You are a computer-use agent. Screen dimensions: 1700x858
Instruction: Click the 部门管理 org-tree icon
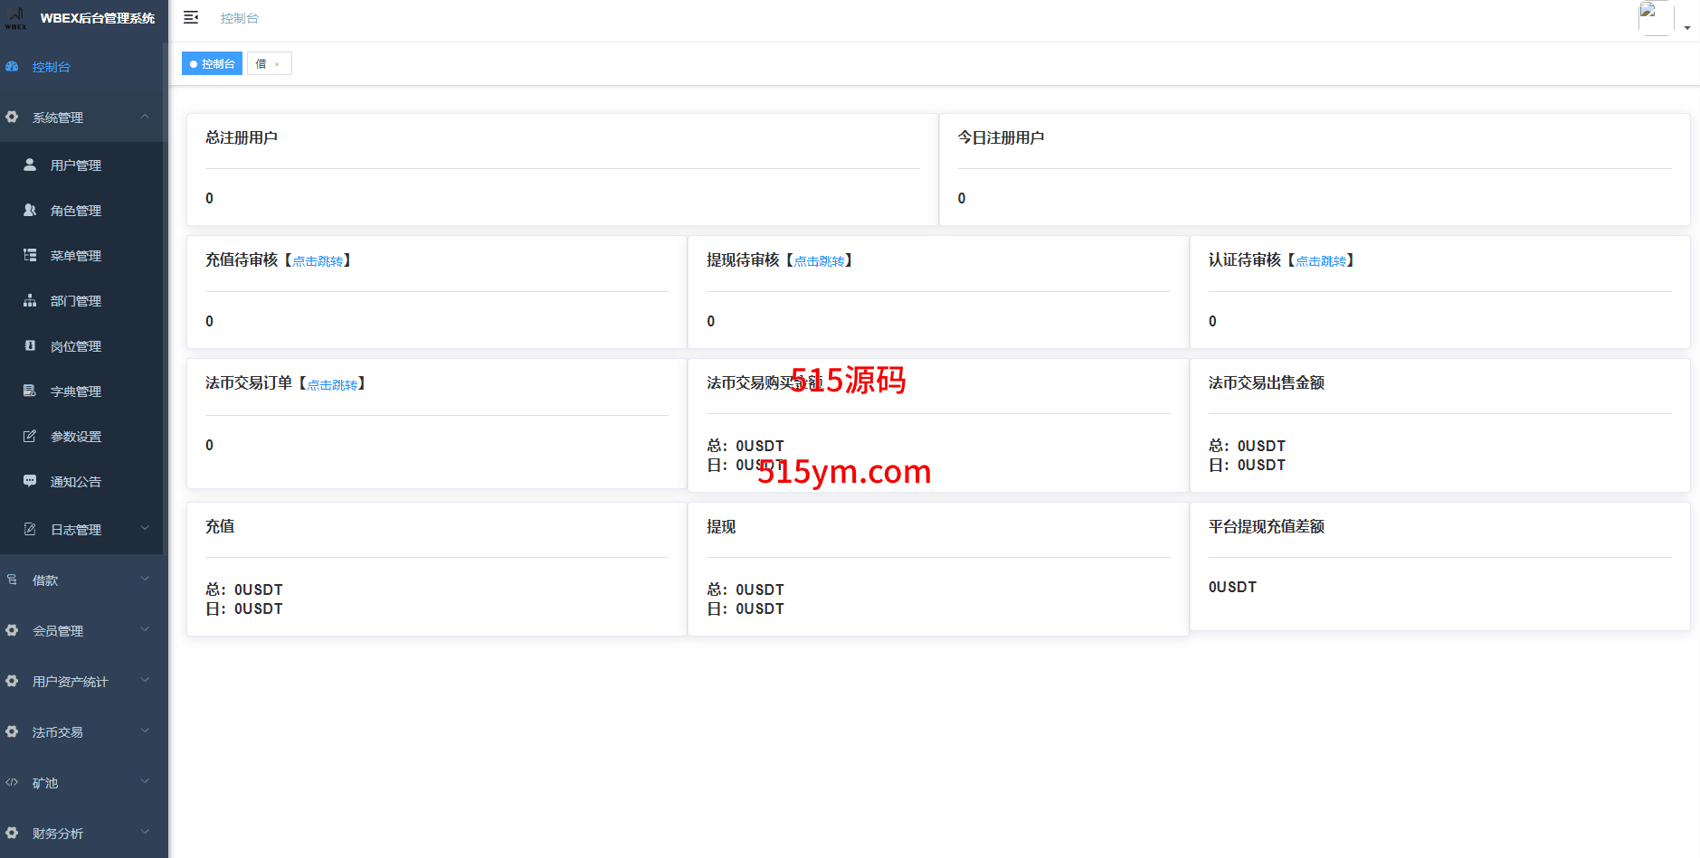click(30, 300)
